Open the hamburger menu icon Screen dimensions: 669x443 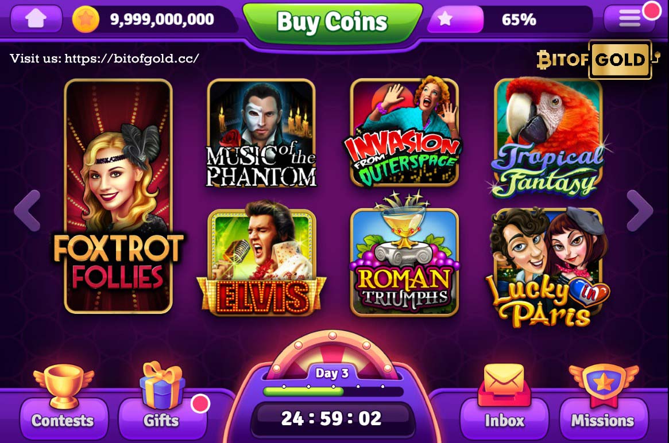630,19
